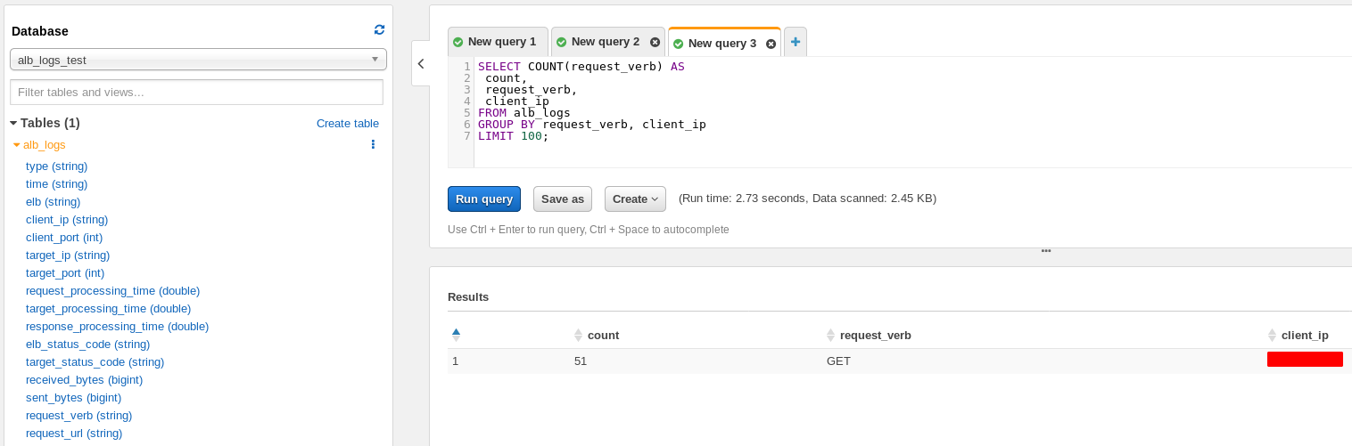This screenshot has width=1352, height=446.
Task: Collapse the left database sidebar
Action: tap(421, 63)
